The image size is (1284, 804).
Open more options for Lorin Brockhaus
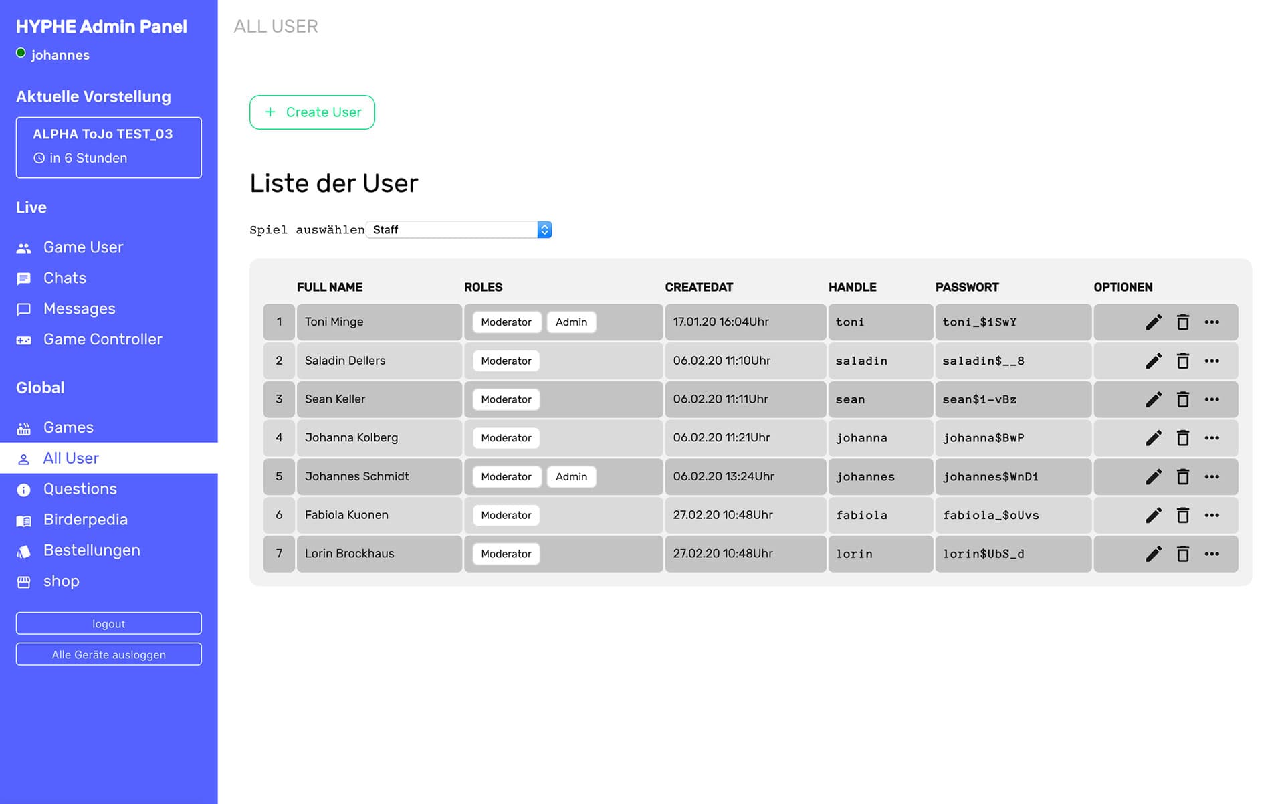pyautogui.click(x=1212, y=553)
